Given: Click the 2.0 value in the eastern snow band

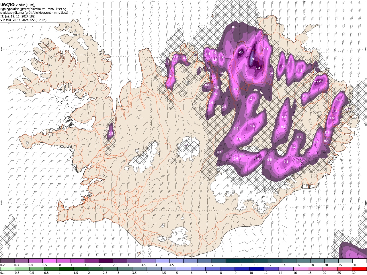Looking at the screenshot, I should 321,81.
